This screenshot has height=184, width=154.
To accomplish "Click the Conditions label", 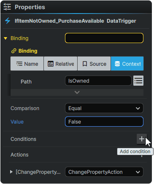I will 23,139.
